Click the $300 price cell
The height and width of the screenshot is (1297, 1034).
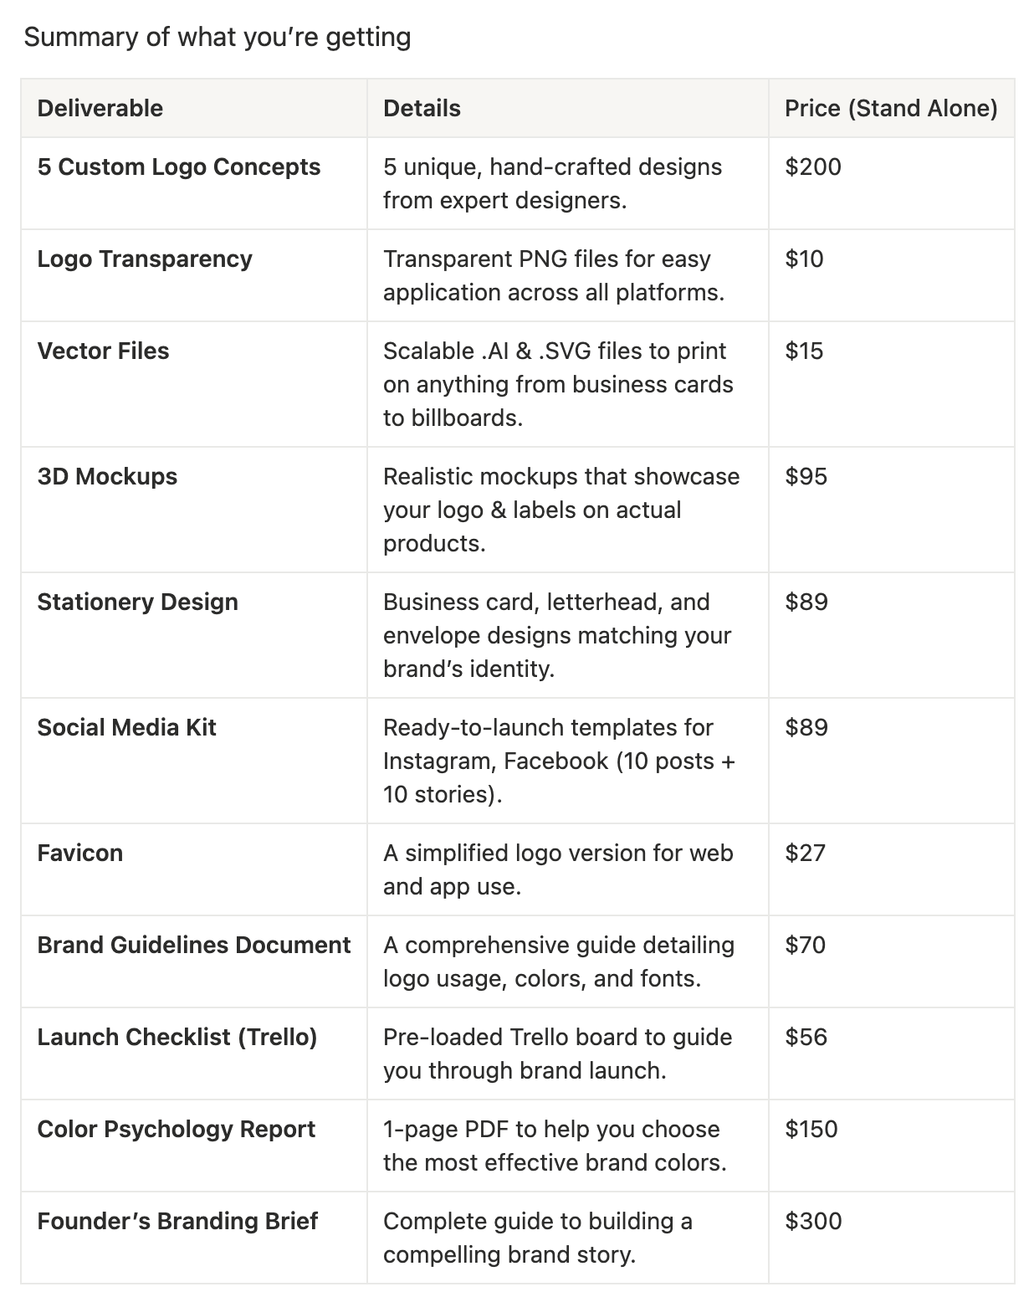pyautogui.click(x=813, y=1222)
